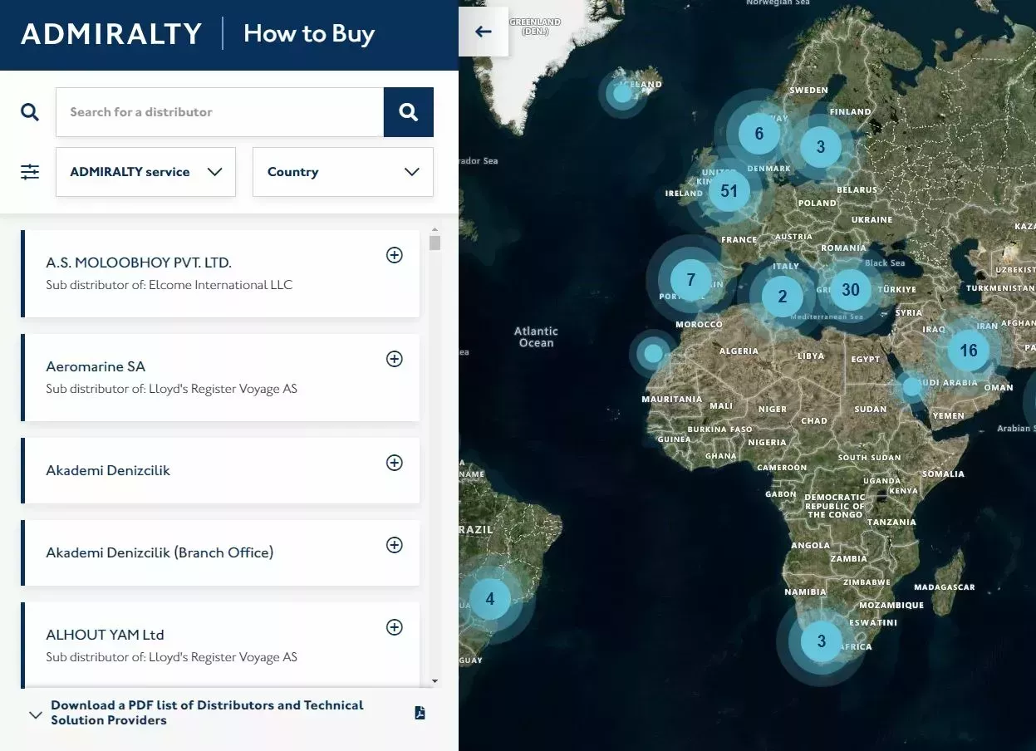Expand ALHOUT YAM Ltd plus icon

(395, 627)
